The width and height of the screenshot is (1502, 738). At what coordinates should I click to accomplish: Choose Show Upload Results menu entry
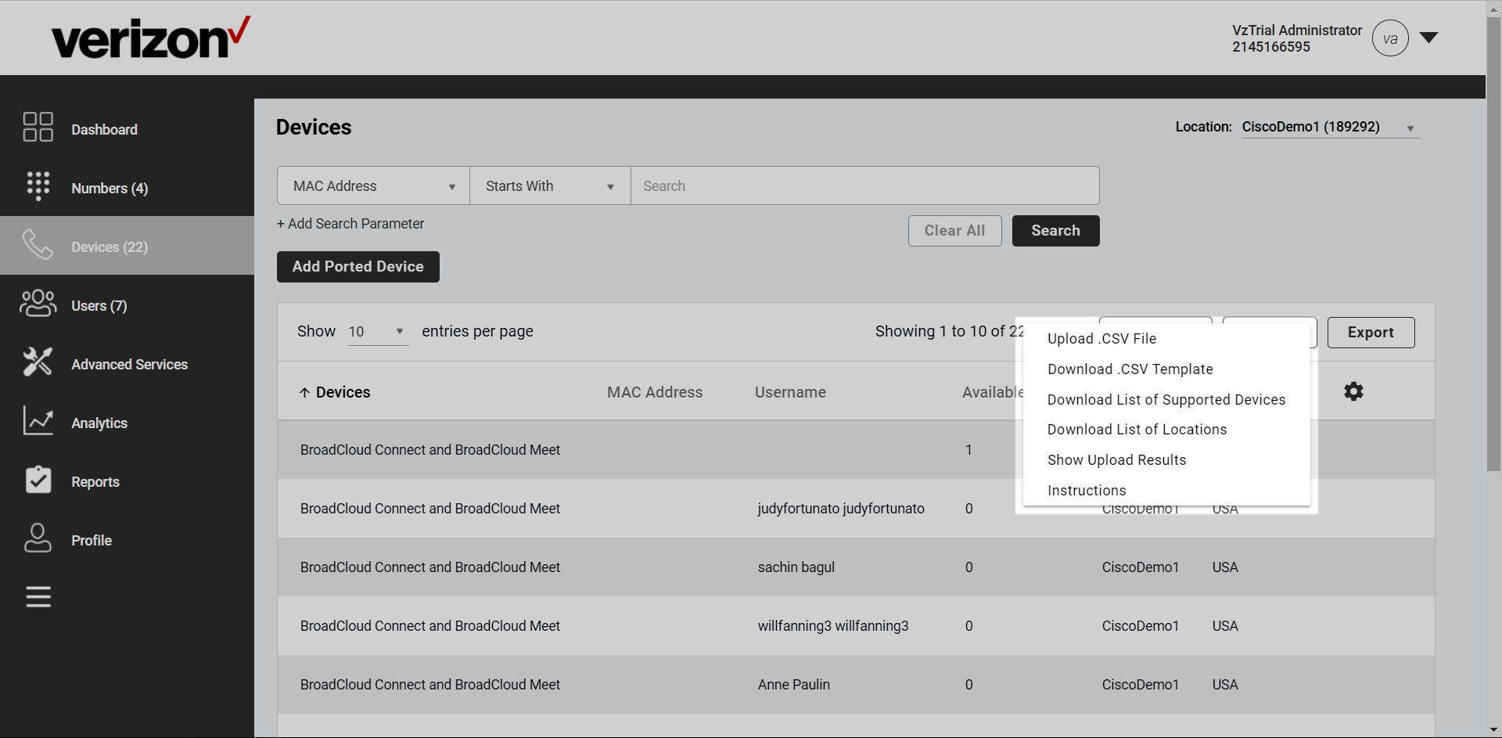coord(1116,459)
